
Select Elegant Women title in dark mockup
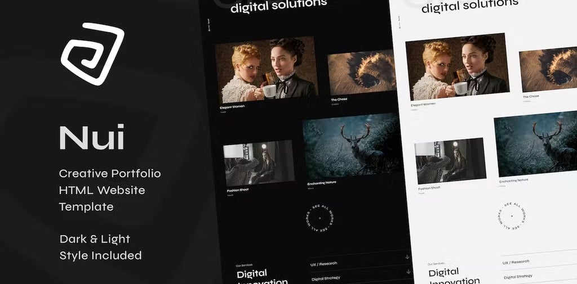tap(232, 107)
